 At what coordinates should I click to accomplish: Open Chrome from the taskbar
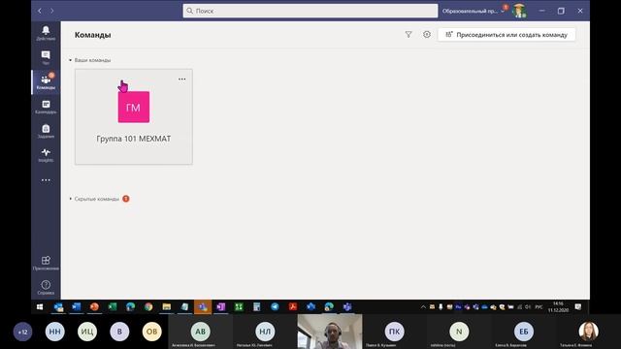(148, 307)
